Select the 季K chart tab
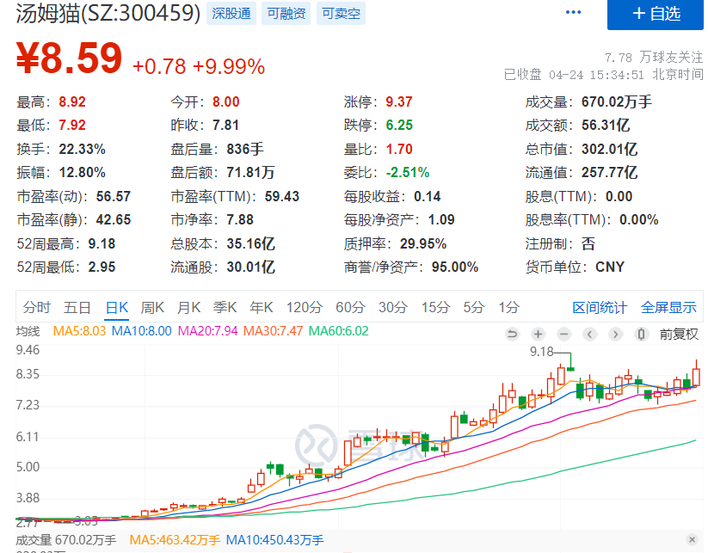708x553 pixels. point(225,307)
